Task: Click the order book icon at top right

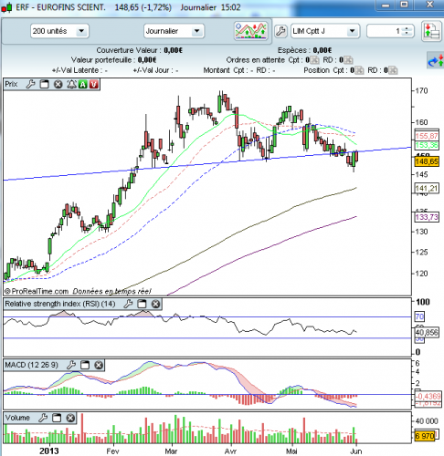Action: [x=431, y=31]
